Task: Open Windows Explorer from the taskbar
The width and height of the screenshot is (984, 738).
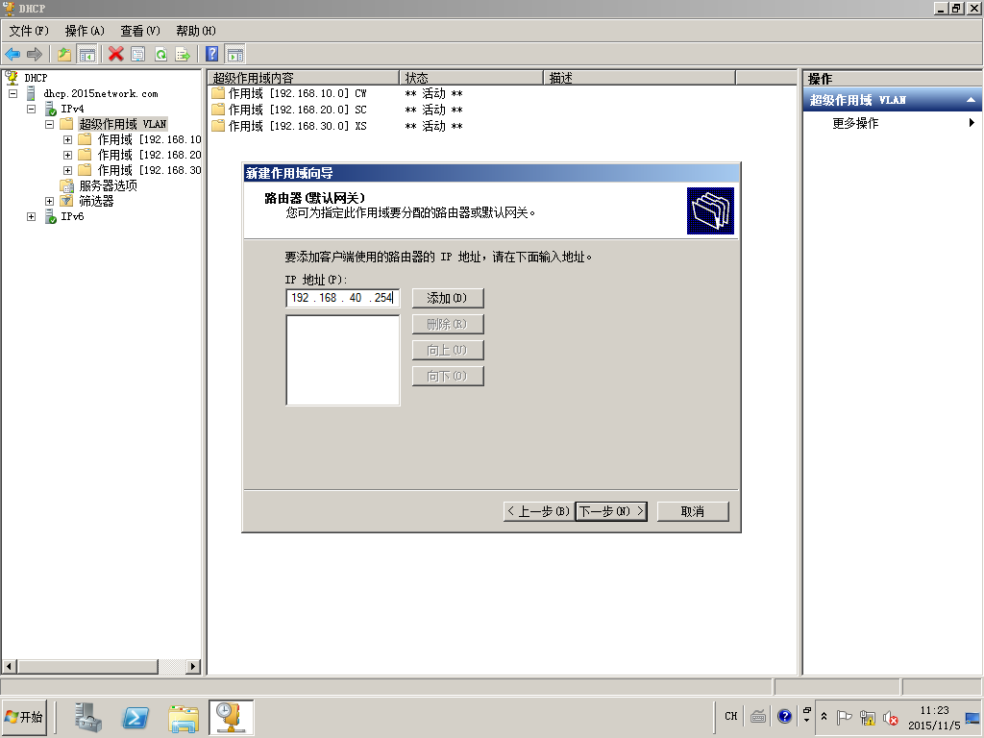Action: tap(184, 717)
